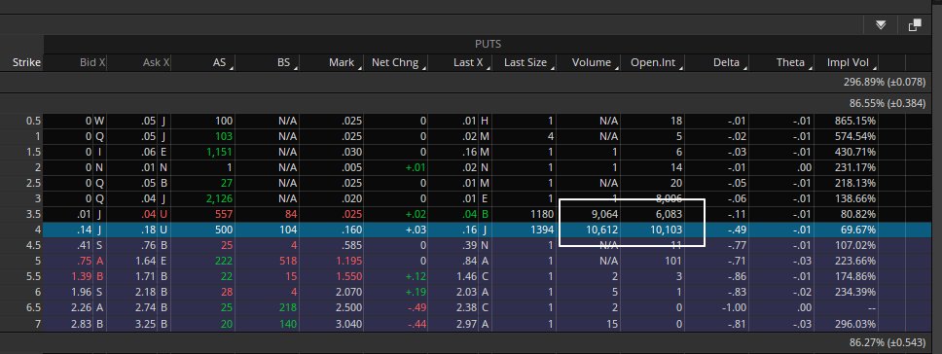The image size is (942, 354).
Task: Select the 6.5 strike row label
Action: pyautogui.click(x=34, y=307)
